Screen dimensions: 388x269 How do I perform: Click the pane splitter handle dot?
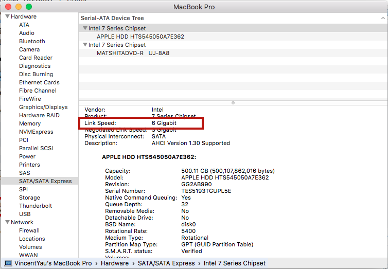pos(233,103)
